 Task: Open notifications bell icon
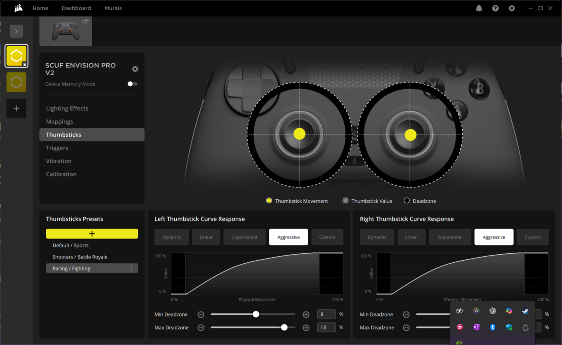click(479, 8)
